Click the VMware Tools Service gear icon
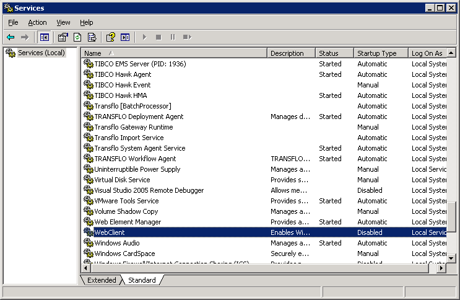This screenshot has width=460, height=300. 89,201
